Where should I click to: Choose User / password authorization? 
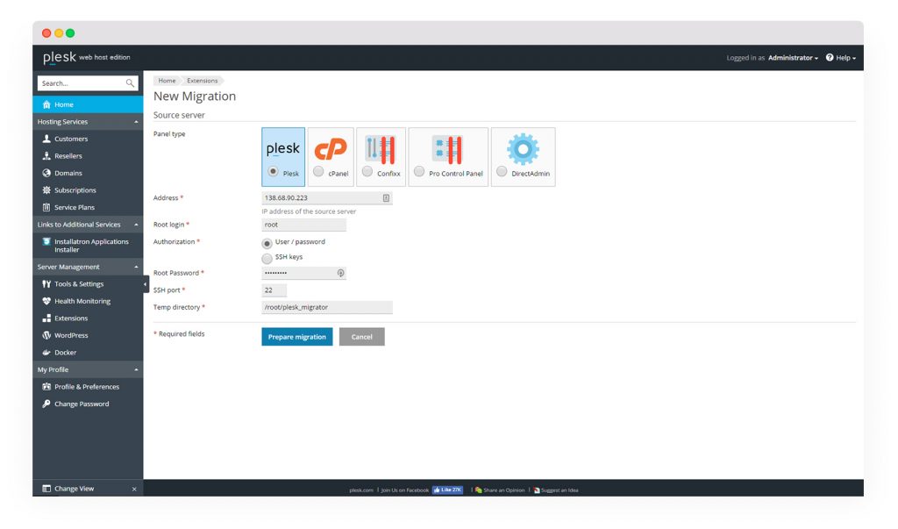tap(267, 244)
